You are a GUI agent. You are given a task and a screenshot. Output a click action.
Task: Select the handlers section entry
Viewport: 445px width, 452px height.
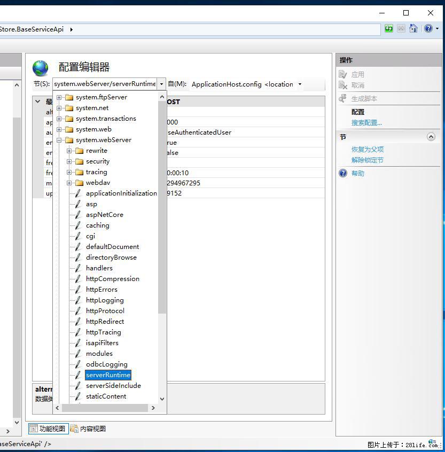click(99, 268)
